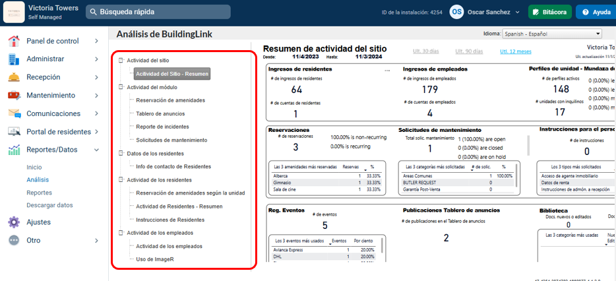Collapse the Actividad de los empleados node
The width and height of the screenshot is (616, 281).
[121, 233]
